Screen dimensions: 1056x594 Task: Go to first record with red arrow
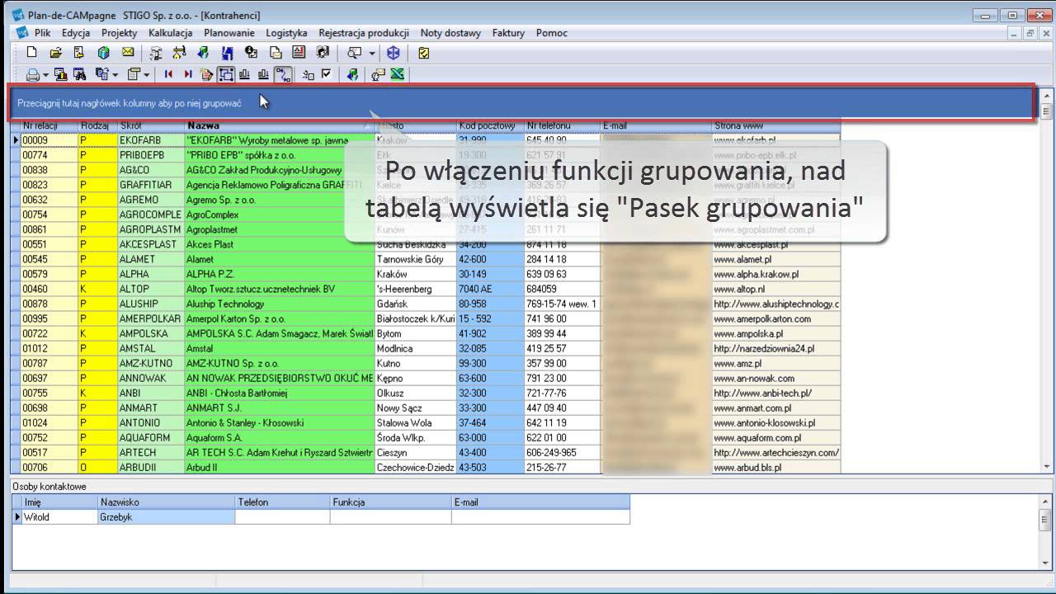pos(168,74)
